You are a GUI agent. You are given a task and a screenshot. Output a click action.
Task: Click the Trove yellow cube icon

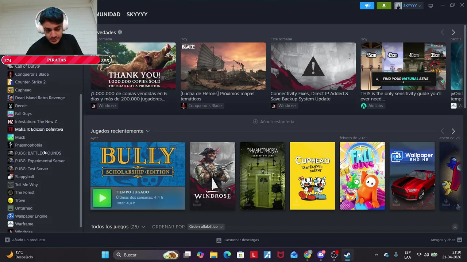(x=11, y=200)
